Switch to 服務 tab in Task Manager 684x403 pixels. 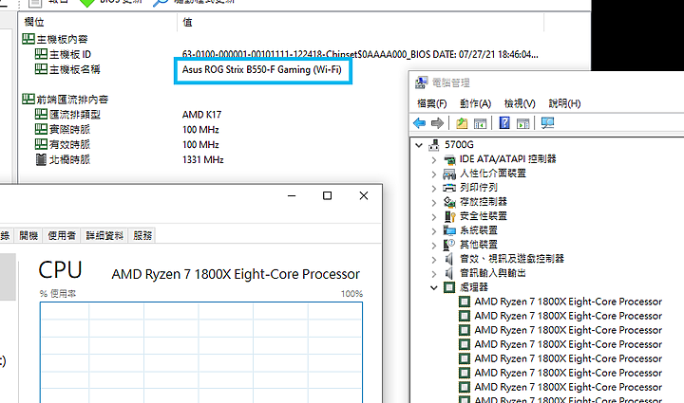click(x=142, y=236)
